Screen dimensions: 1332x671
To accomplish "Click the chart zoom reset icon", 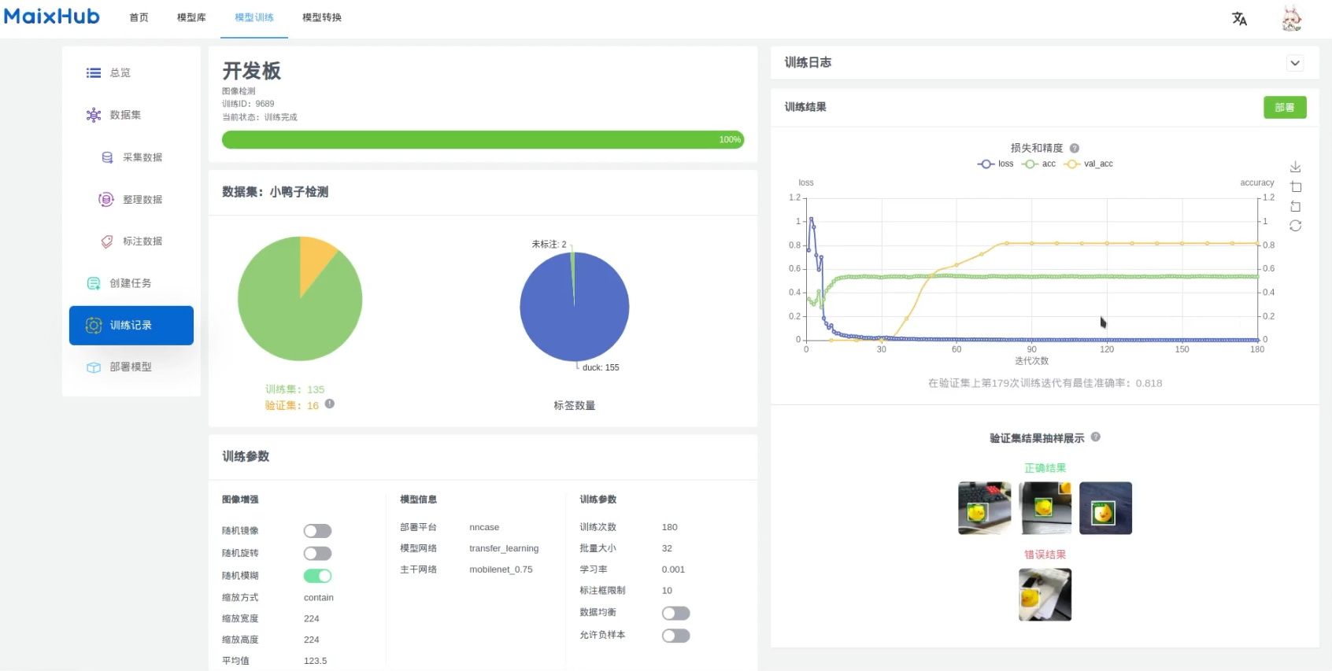I will coord(1295,206).
